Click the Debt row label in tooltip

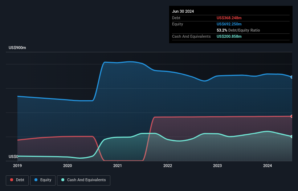click(x=176, y=18)
